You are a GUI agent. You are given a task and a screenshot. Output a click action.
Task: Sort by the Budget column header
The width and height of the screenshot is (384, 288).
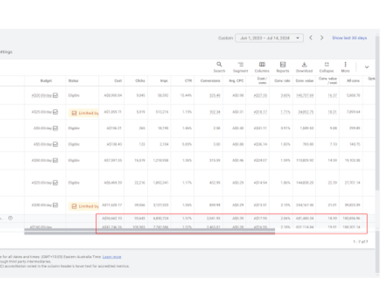(x=46, y=81)
